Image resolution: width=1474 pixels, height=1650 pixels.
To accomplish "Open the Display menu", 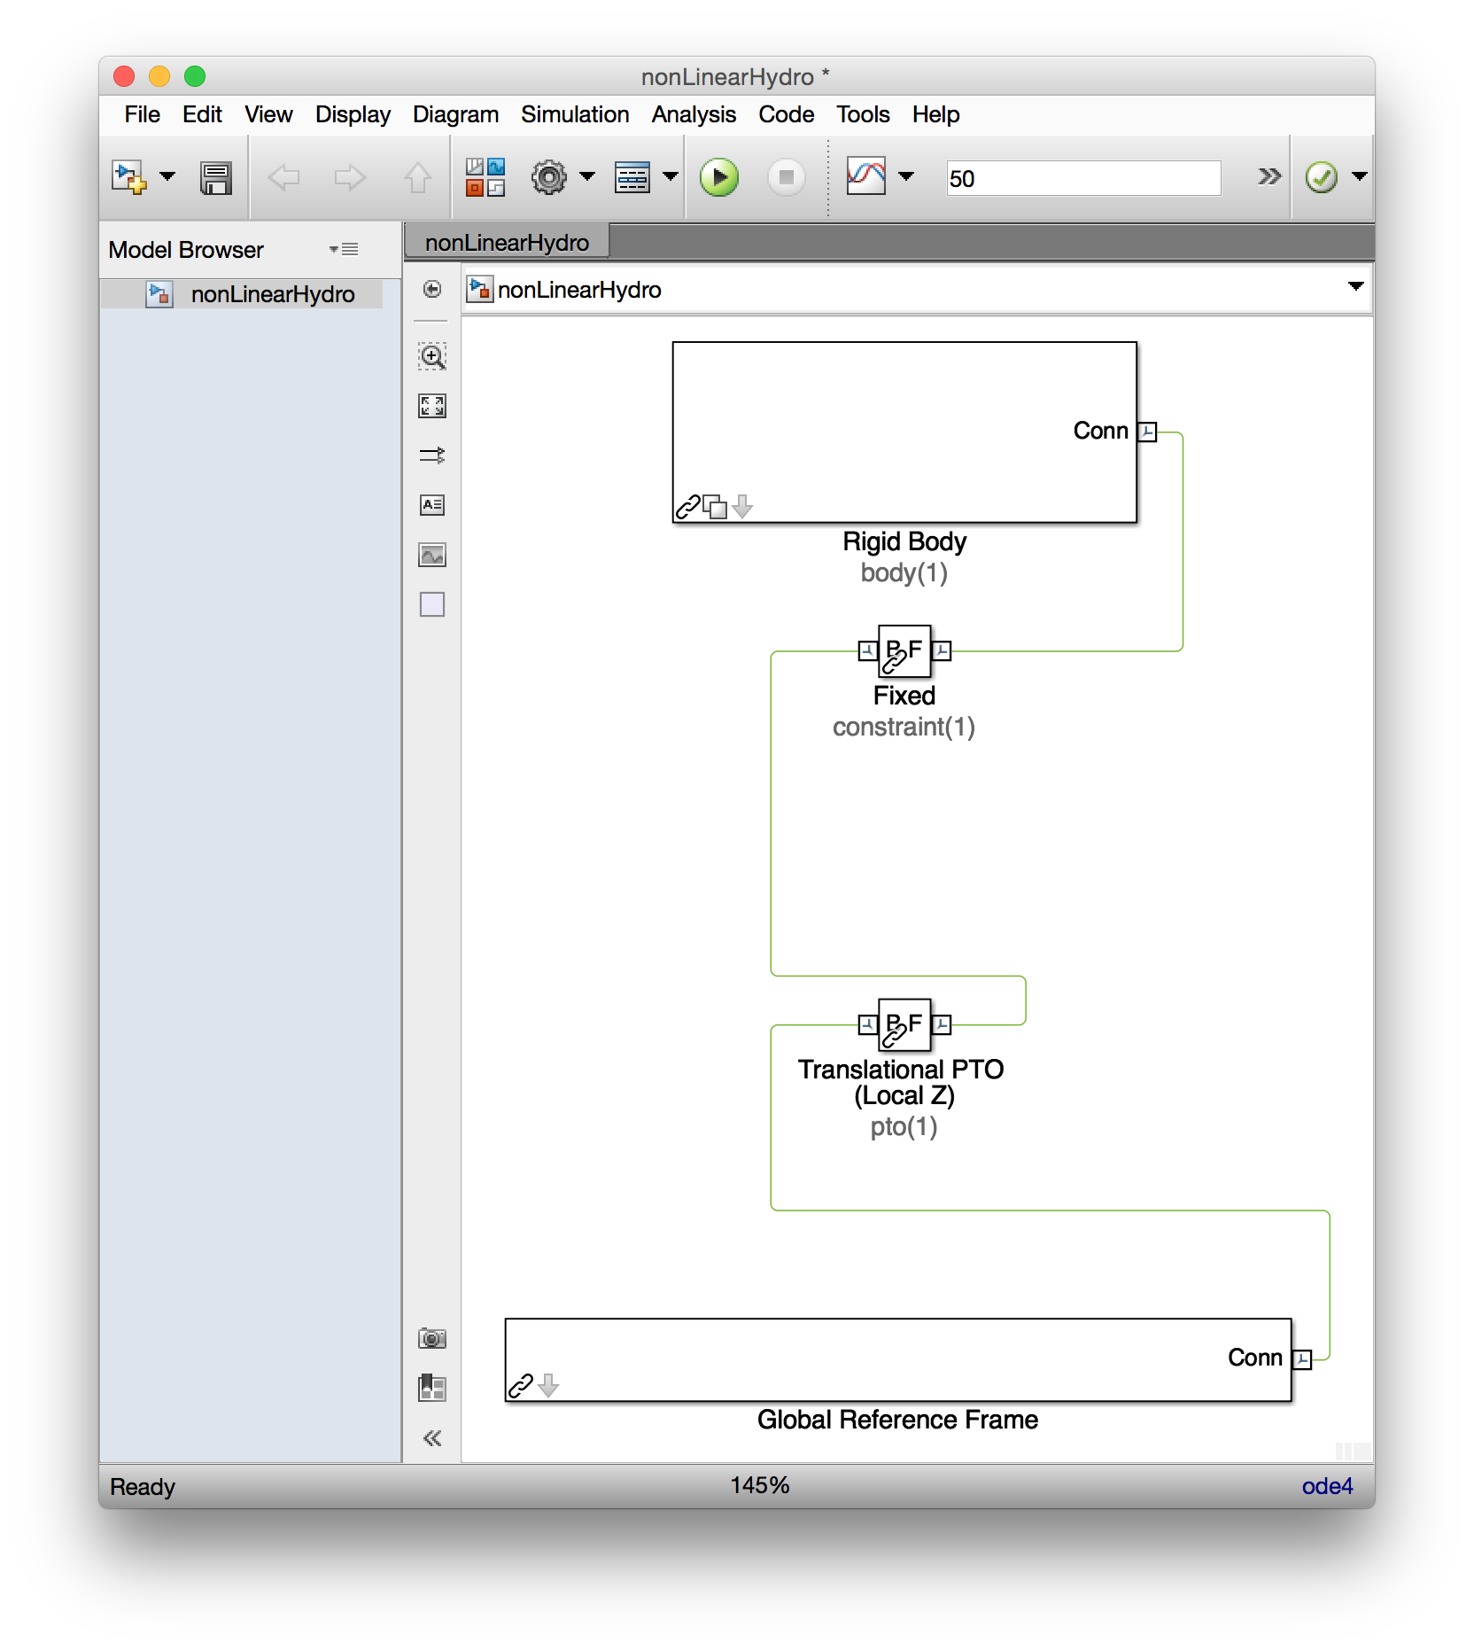I will point(353,114).
